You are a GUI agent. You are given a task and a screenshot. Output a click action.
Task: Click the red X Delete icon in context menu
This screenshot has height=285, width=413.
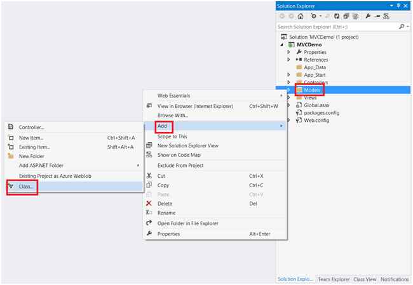(x=149, y=203)
